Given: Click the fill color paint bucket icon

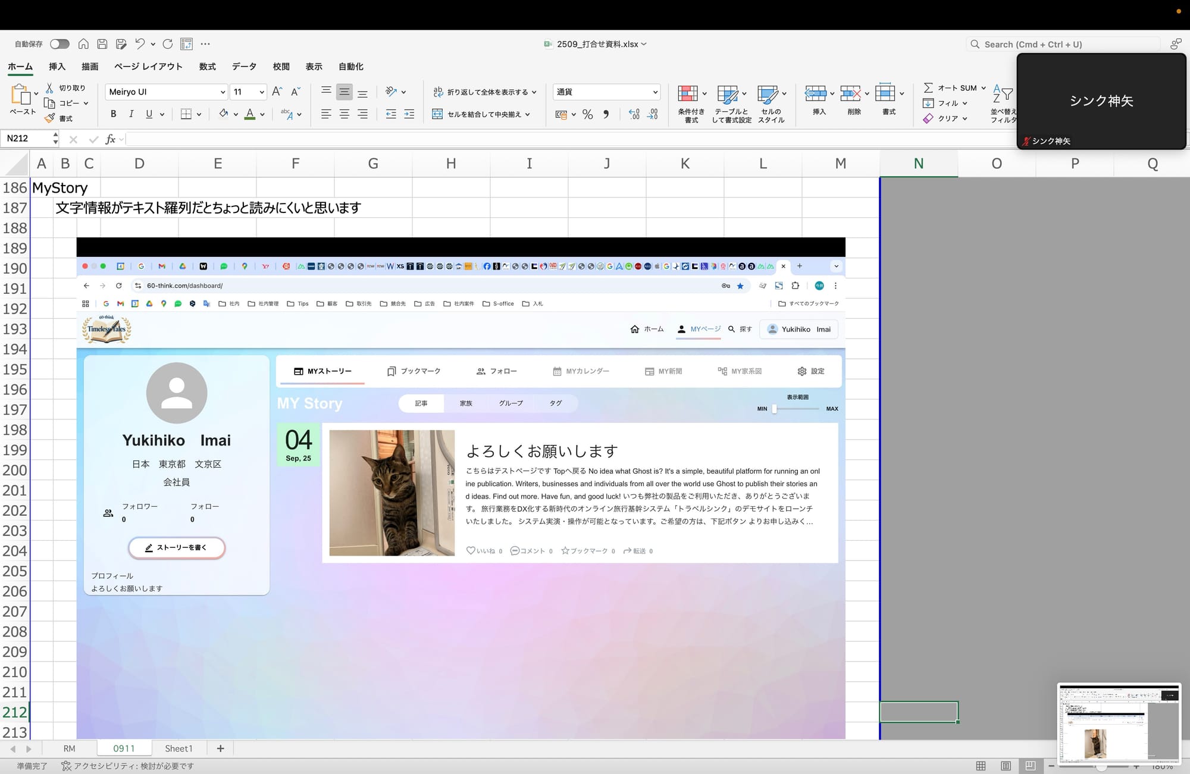Looking at the screenshot, I should [223, 114].
